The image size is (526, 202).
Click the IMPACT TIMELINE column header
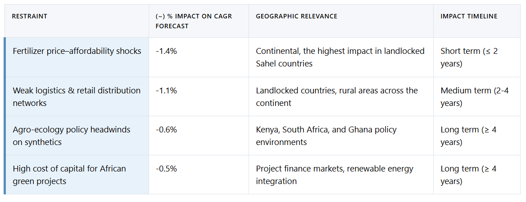pyautogui.click(x=469, y=17)
